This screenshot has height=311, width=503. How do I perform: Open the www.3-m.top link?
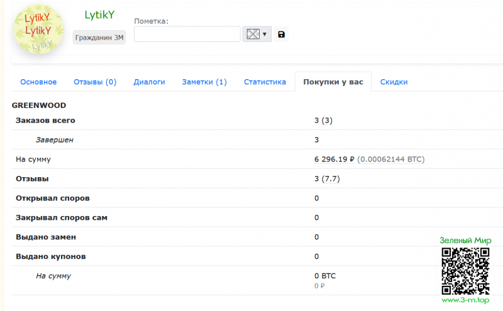(x=465, y=300)
